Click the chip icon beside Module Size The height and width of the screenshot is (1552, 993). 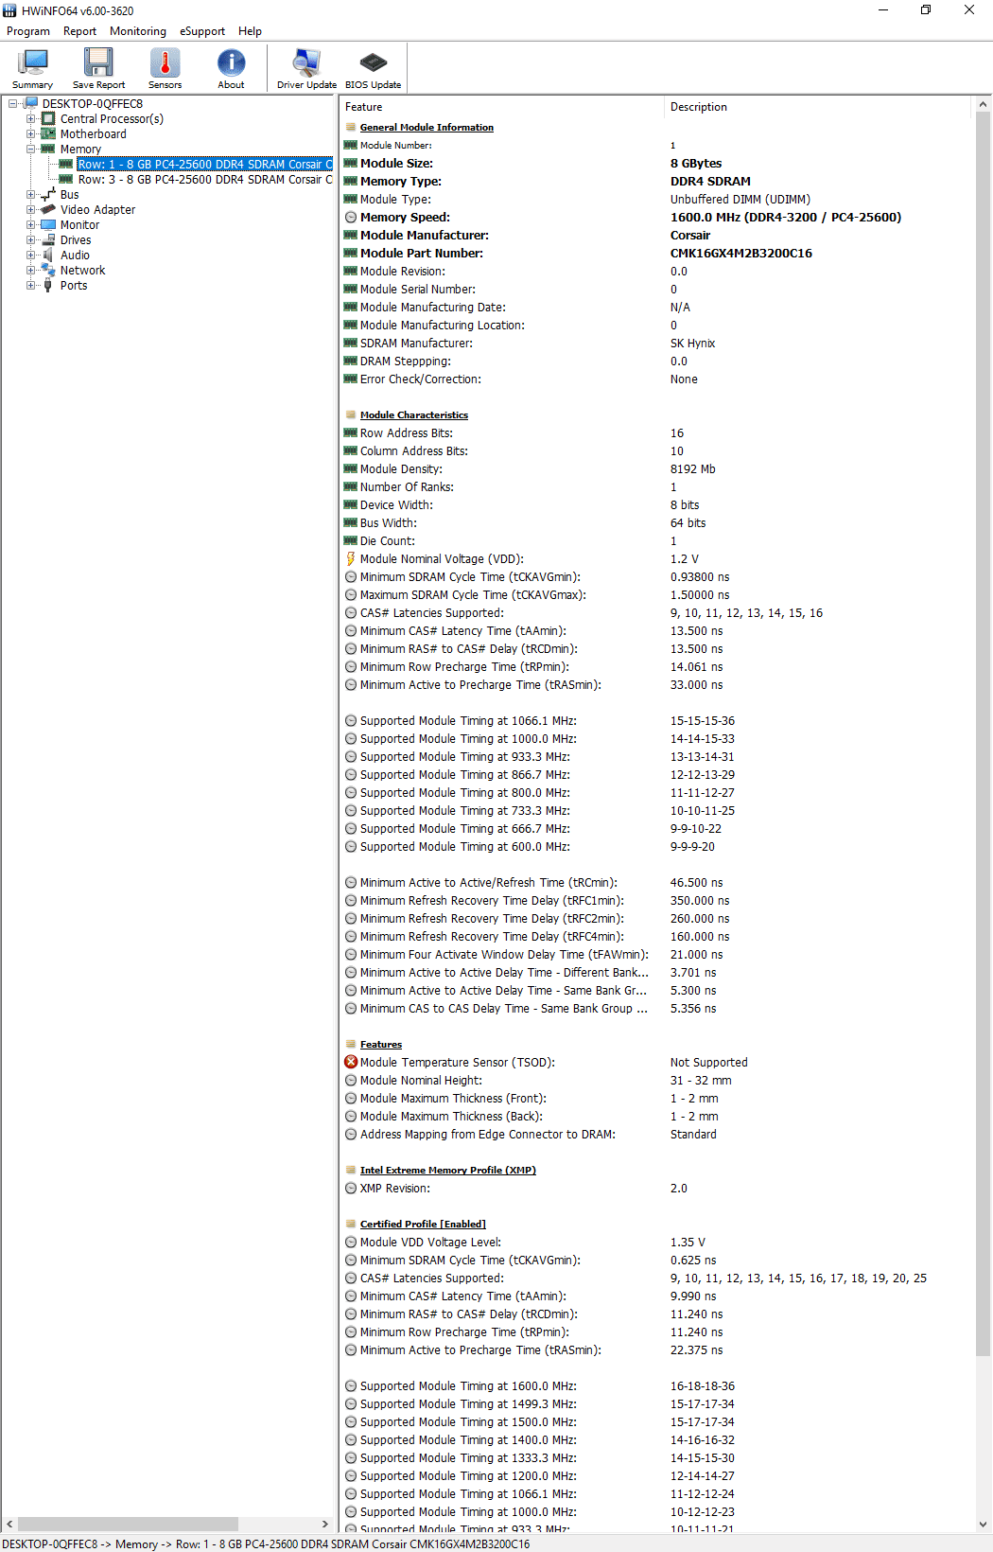pyautogui.click(x=351, y=164)
